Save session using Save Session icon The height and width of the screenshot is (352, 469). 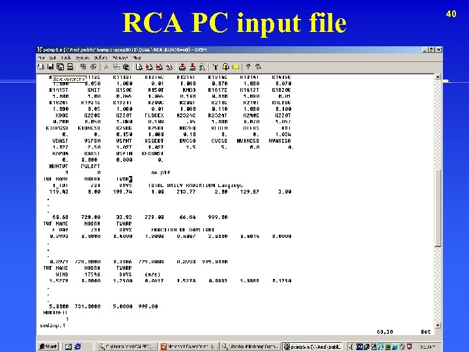(192, 67)
